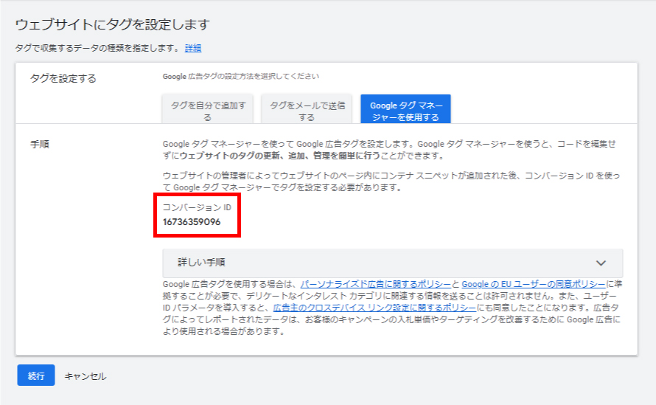Open the 詳細 link near the subtitle
This screenshot has height=405, width=656.
click(193, 48)
